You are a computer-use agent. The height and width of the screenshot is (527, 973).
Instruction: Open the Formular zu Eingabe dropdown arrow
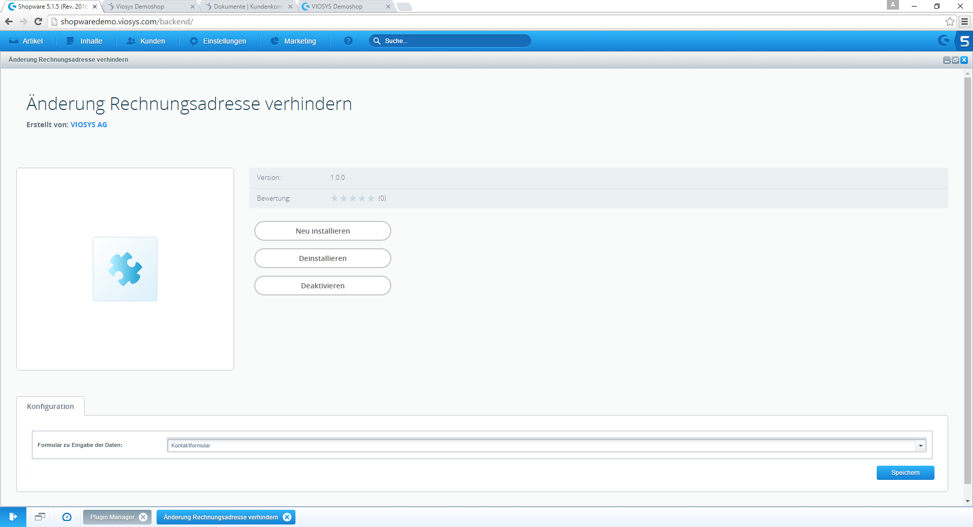pyautogui.click(x=920, y=445)
